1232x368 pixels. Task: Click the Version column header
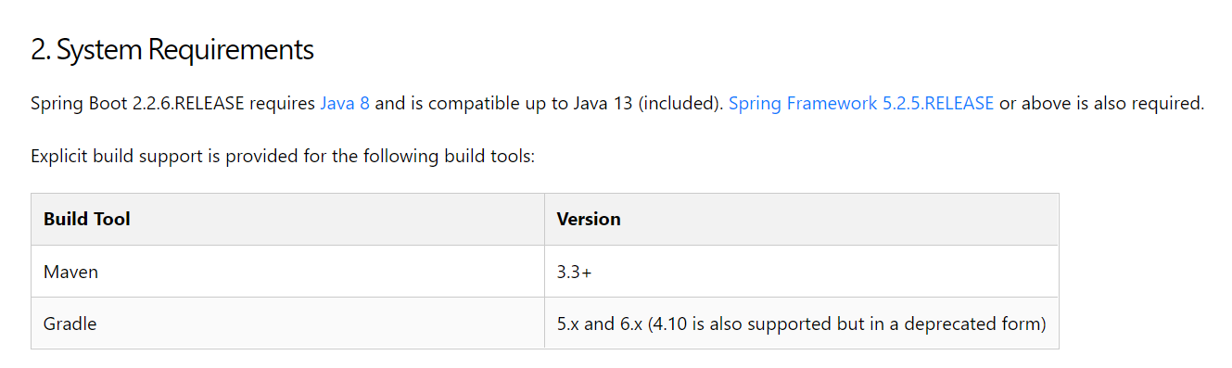(802, 220)
